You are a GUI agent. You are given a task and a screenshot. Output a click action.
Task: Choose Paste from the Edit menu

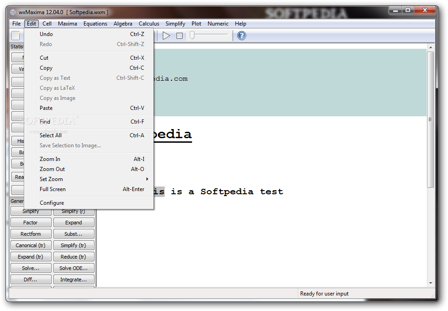point(89,108)
